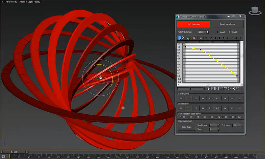Click the Reset transforms button
This screenshot has width=265, height=159.
point(227,24)
